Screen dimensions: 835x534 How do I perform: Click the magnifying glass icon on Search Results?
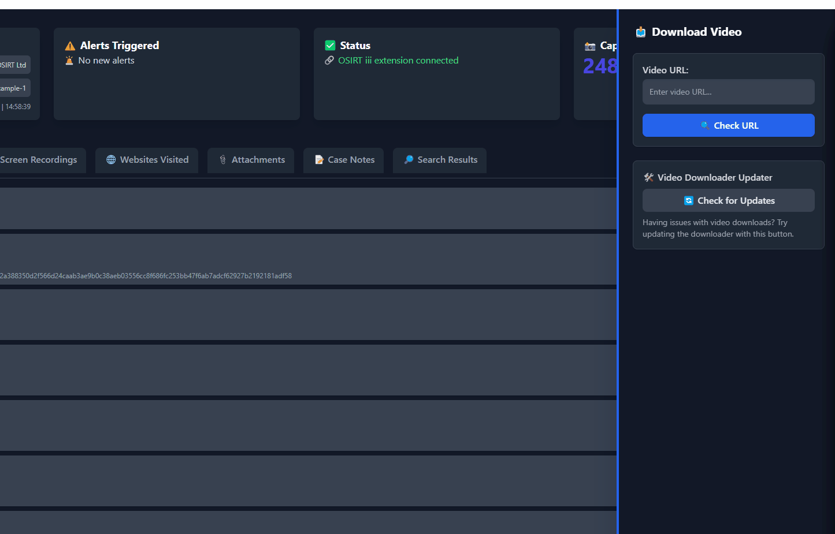409,160
